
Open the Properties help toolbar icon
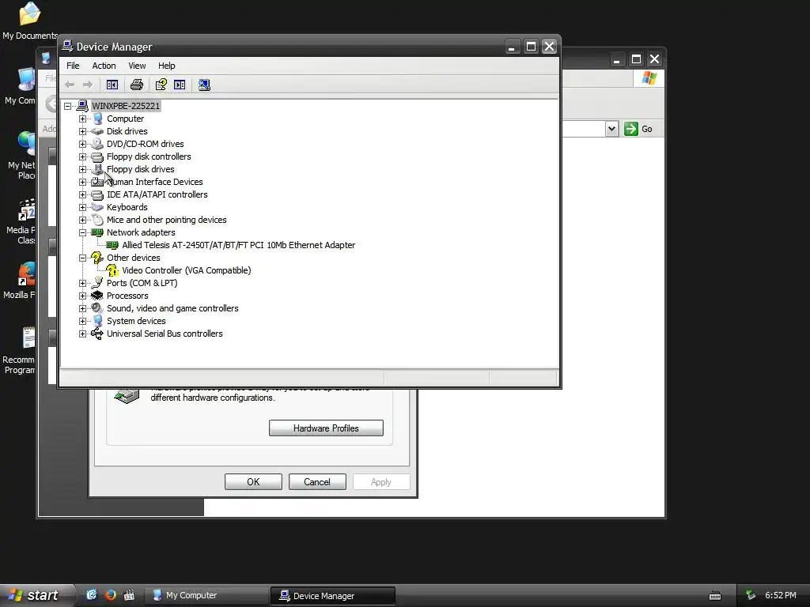point(161,85)
